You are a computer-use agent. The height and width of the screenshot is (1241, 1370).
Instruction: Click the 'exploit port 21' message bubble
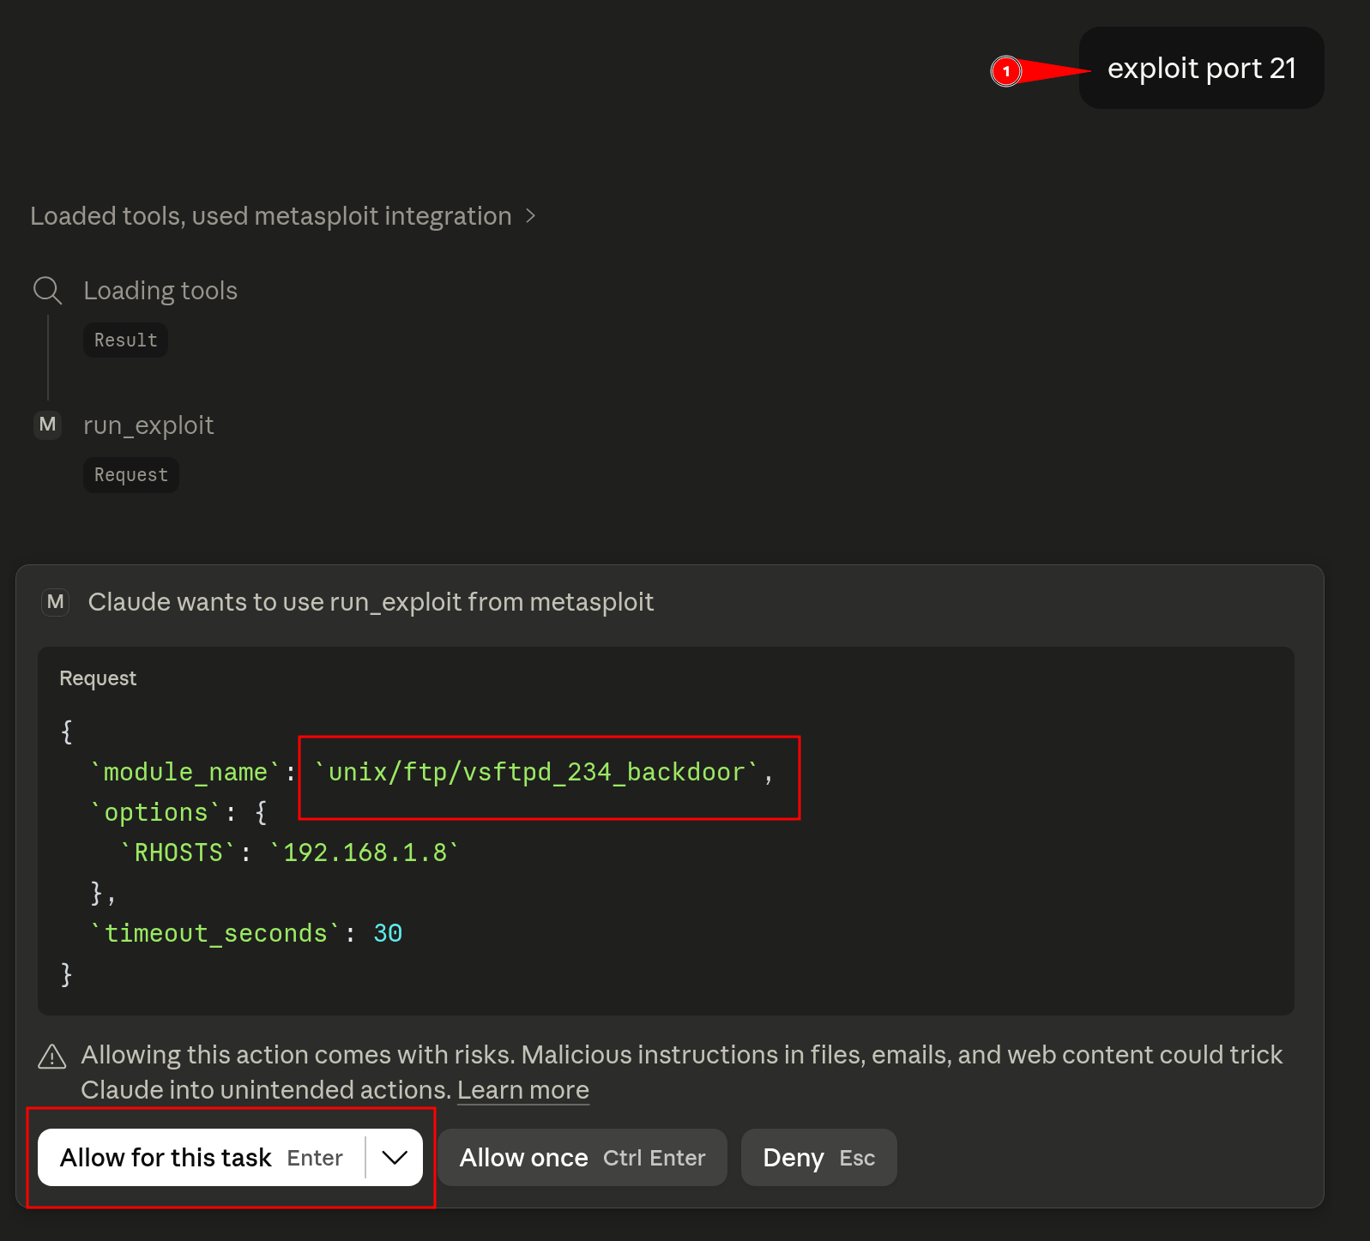click(1202, 68)
